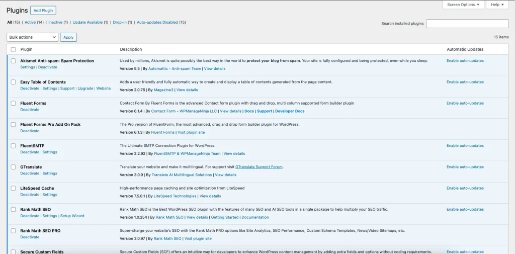Enable auto-updates for Akismet

(x=465, y=61)
